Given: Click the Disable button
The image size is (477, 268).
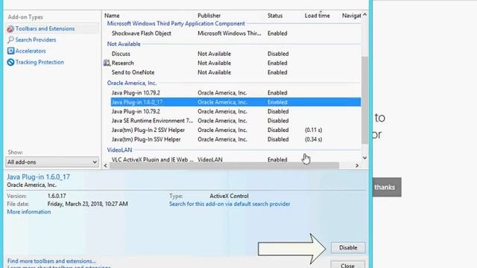Looking at the screenshot, I should click(x=348, y=248).
